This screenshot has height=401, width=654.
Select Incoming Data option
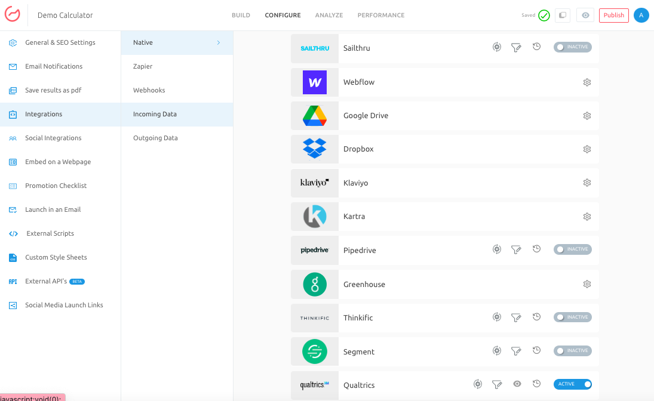177,114
